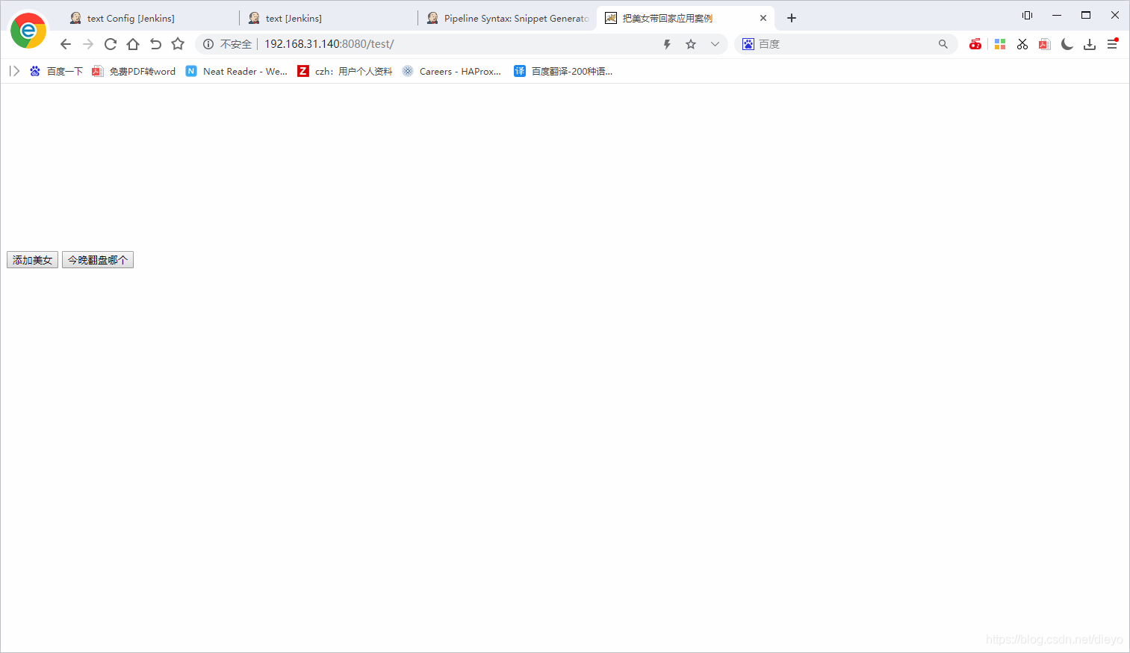Viewport: 1130px width, 653px height.
Task: Click the browser logo avatar icon
Action: 28,31
